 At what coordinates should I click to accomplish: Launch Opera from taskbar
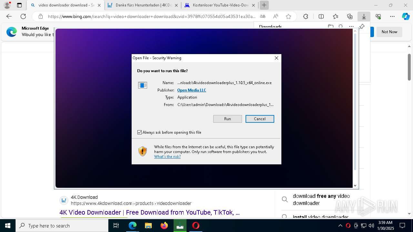point(196,226)
